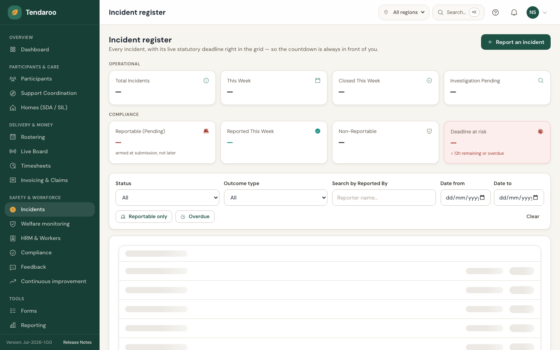Click the Welfare monitoring shield icon
560x350 pixels.
[13, 224]
